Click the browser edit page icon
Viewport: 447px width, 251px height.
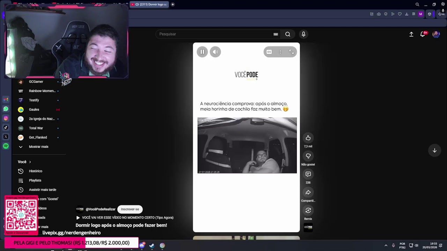coord(372,14)
